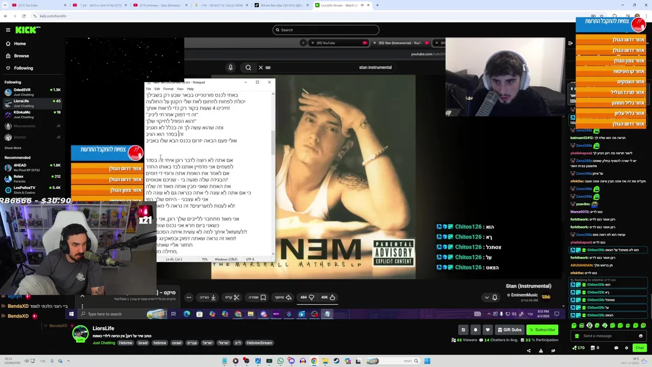
Task: Click the LiorsLife channel avatar
Action: [x=80, y=334]
